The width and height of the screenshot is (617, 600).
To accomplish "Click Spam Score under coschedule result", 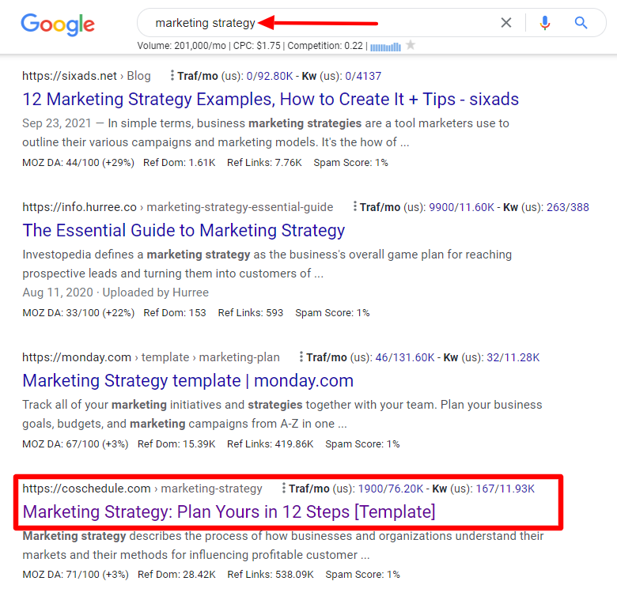I will point(363,575).
